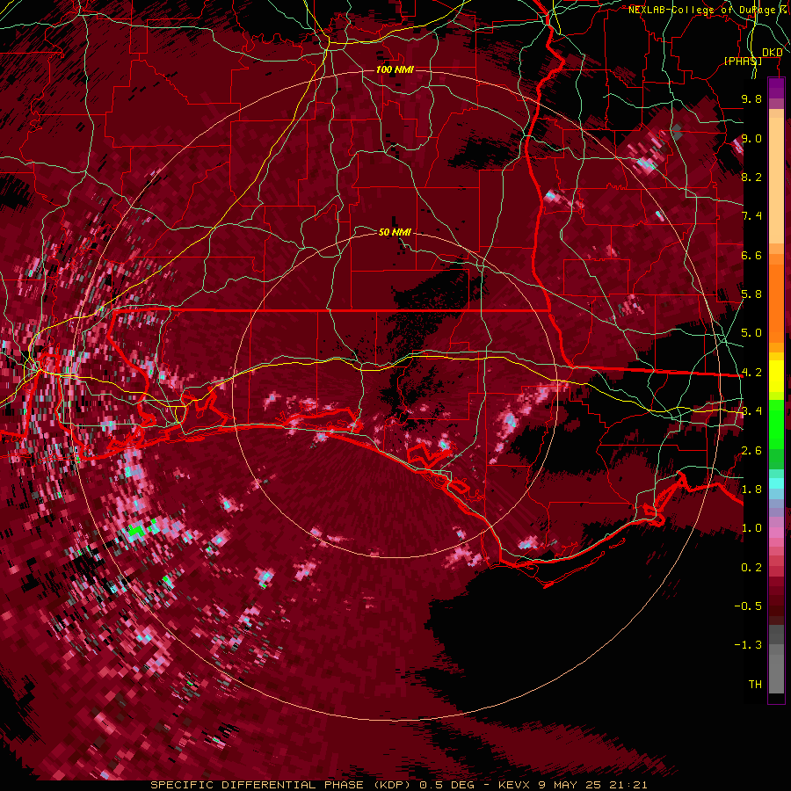Click the 50 NMI range ring label
This screenshot has height=791, width=791.
click(395, 232)
